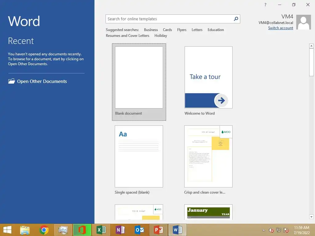Click the Take a tour arrow icon
The height and width of the screenshot is (236, 315).
pos(221,100)
